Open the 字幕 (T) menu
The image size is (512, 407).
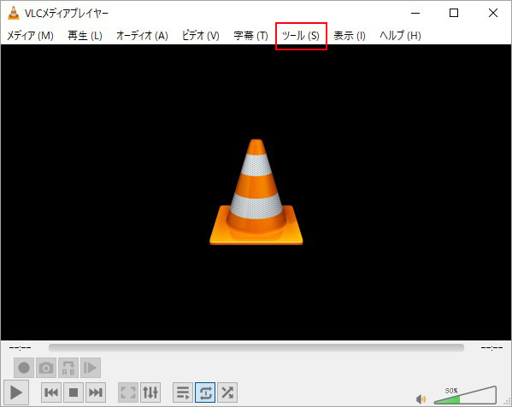point(250,36)
